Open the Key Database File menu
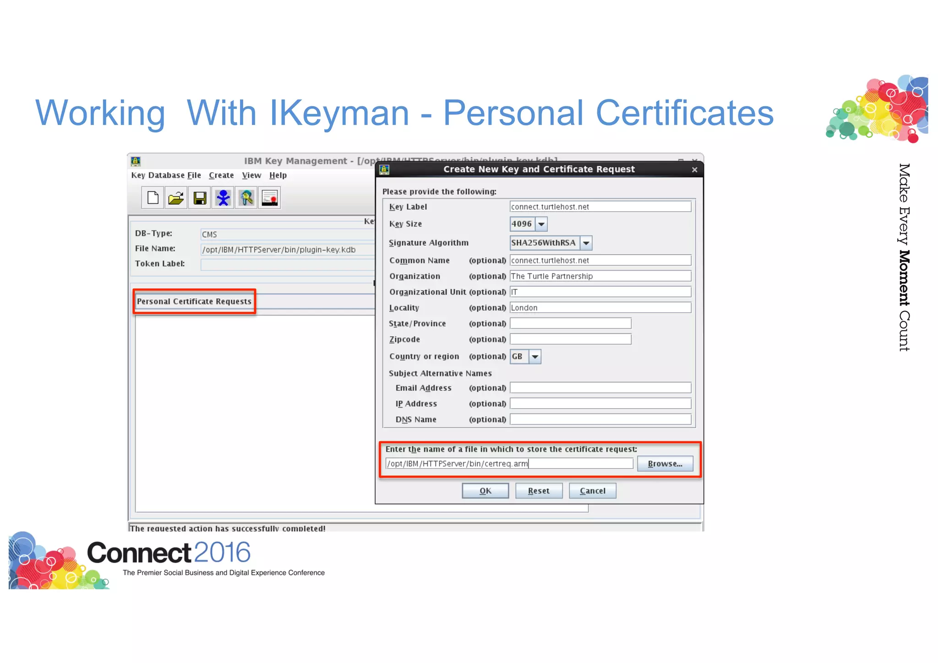Screen dimensions: 938x663 point(166,175)
